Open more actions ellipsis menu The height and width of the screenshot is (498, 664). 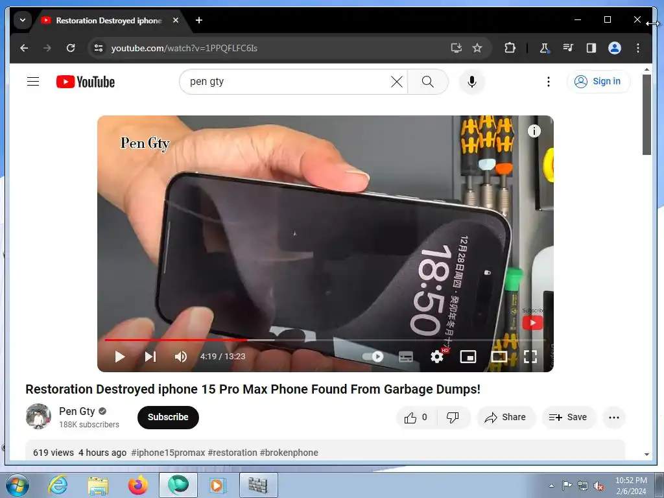(613, 418)
